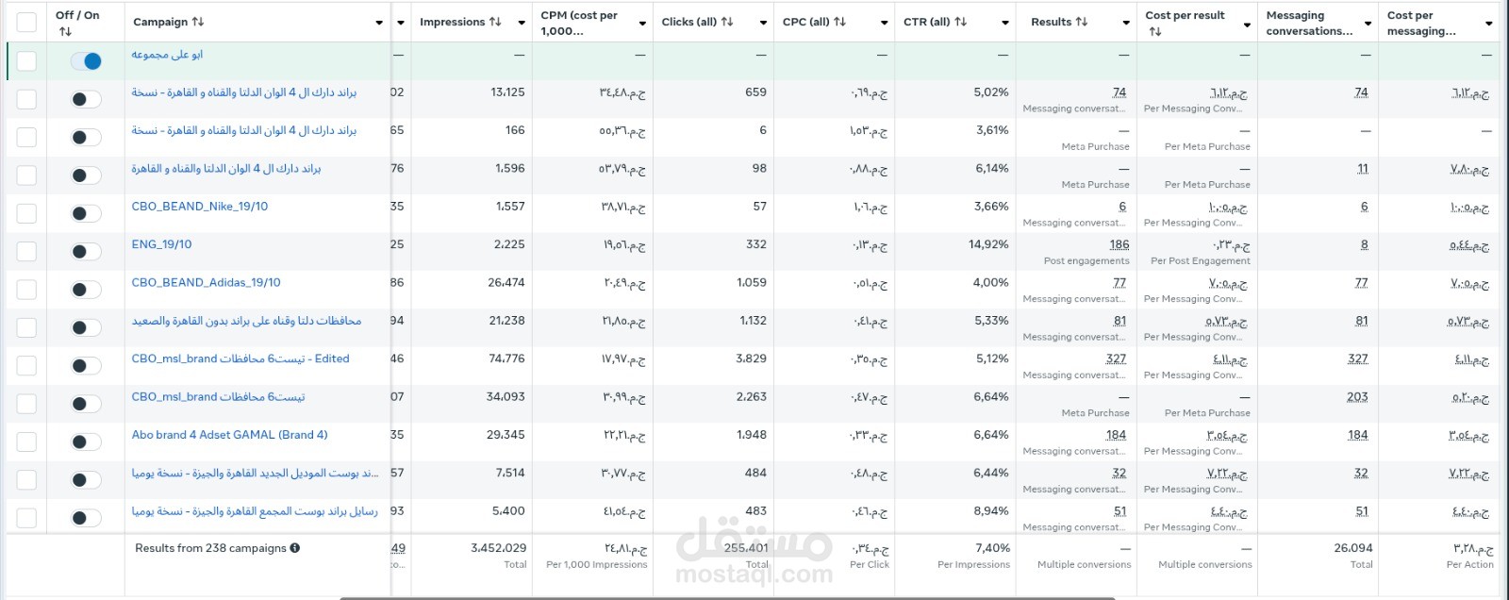The height and width of the screenshot is (600, 1509).
Task: Open first campaign ابو على مجموعه
Action: (x=167, y=55)
